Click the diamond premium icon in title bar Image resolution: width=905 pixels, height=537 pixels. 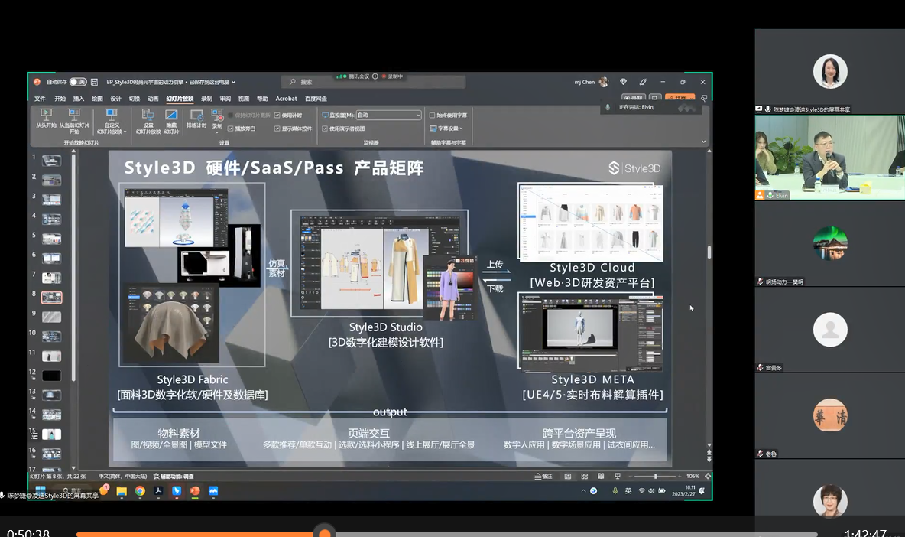tap(624, 82)
